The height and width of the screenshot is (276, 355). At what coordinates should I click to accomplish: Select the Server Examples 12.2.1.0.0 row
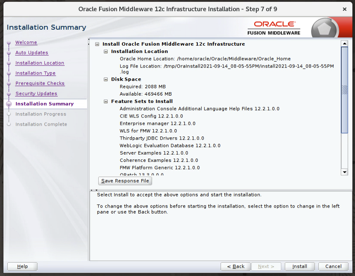click(154, 153)
